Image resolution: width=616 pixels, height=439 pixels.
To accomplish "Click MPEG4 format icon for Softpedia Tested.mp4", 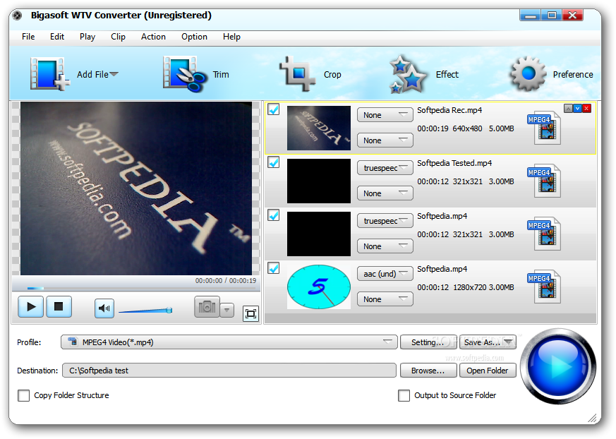I will pos(545,181).
